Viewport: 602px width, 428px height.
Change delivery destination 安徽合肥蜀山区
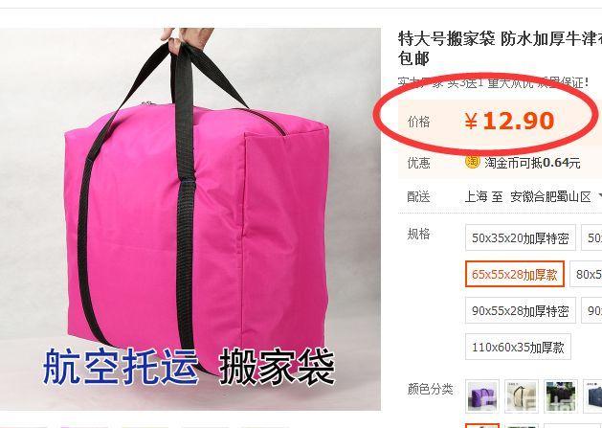(x=550, y=197)
